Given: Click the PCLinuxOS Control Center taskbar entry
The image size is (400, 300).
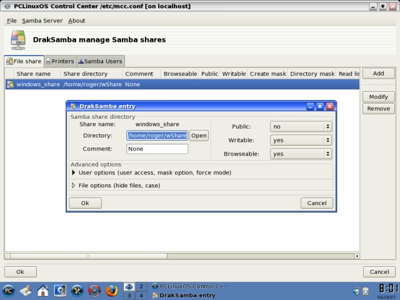Looking at the screenshot, I should pyautogui.click(x=189, y=286).
